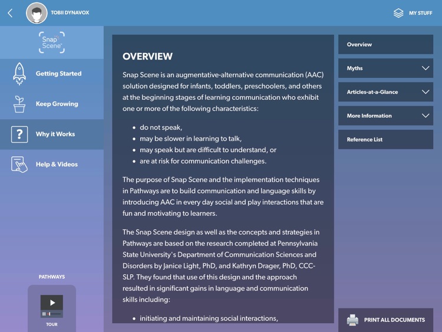
Task: Click the My Stuff layers icon
Action: click(398, 13)
